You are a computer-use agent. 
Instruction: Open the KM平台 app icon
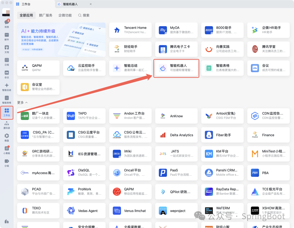[x=209, y=154]
